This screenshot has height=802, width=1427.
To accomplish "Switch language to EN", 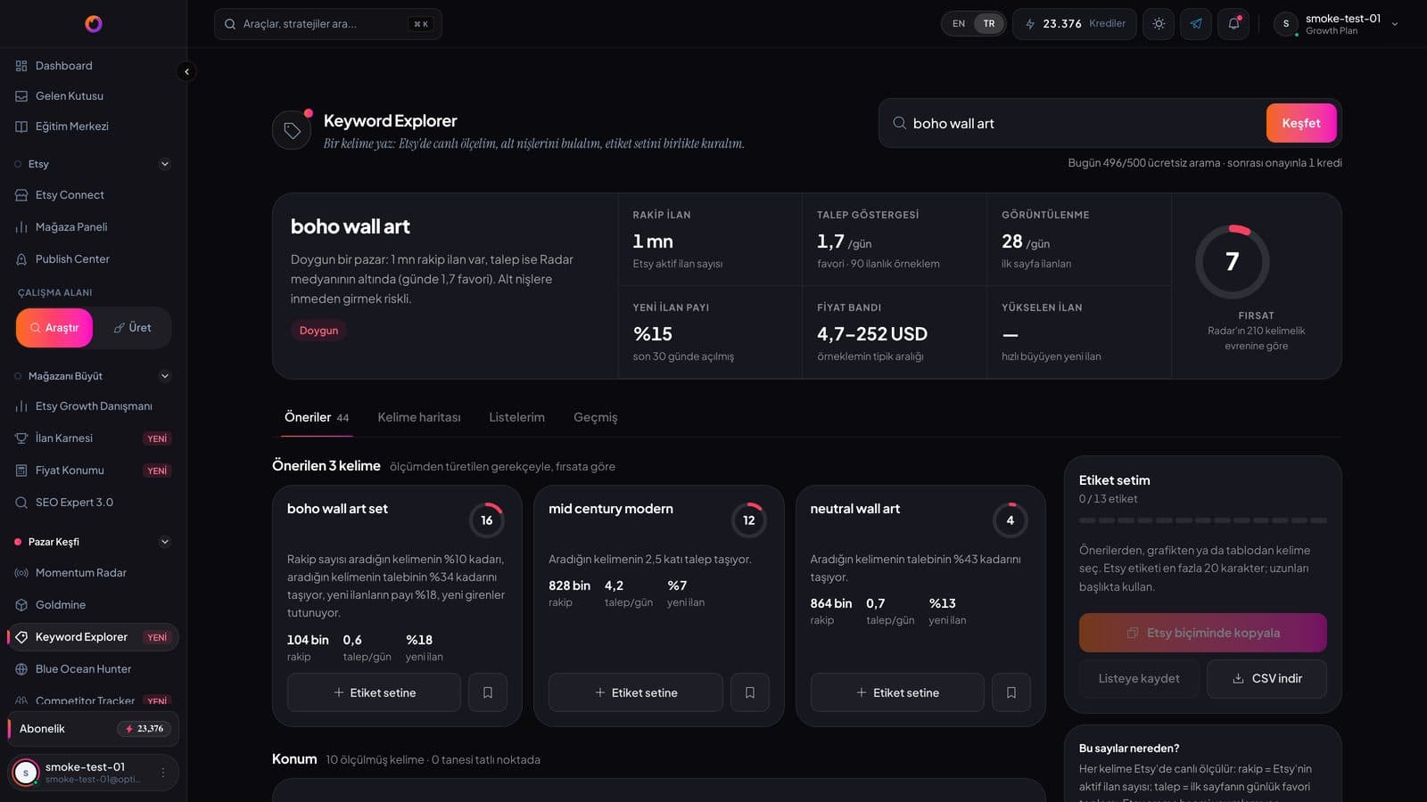I will (x=959, y=24).
